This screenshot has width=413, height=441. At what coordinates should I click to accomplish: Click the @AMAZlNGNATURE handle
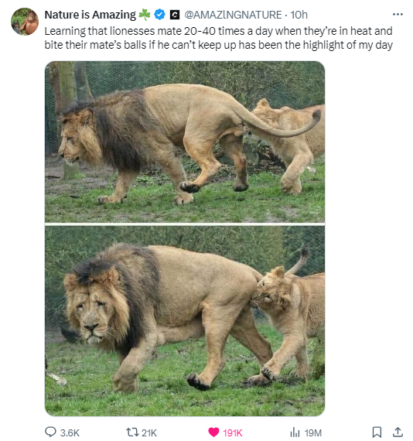point(233,15)
